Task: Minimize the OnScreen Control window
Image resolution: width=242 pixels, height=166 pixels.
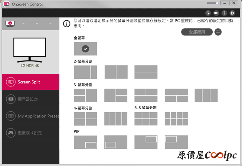Action: (224, 3)
